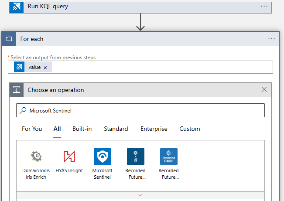Expand the connector list chevron
This screenshot has width=284, height=201.
(140, 195)
